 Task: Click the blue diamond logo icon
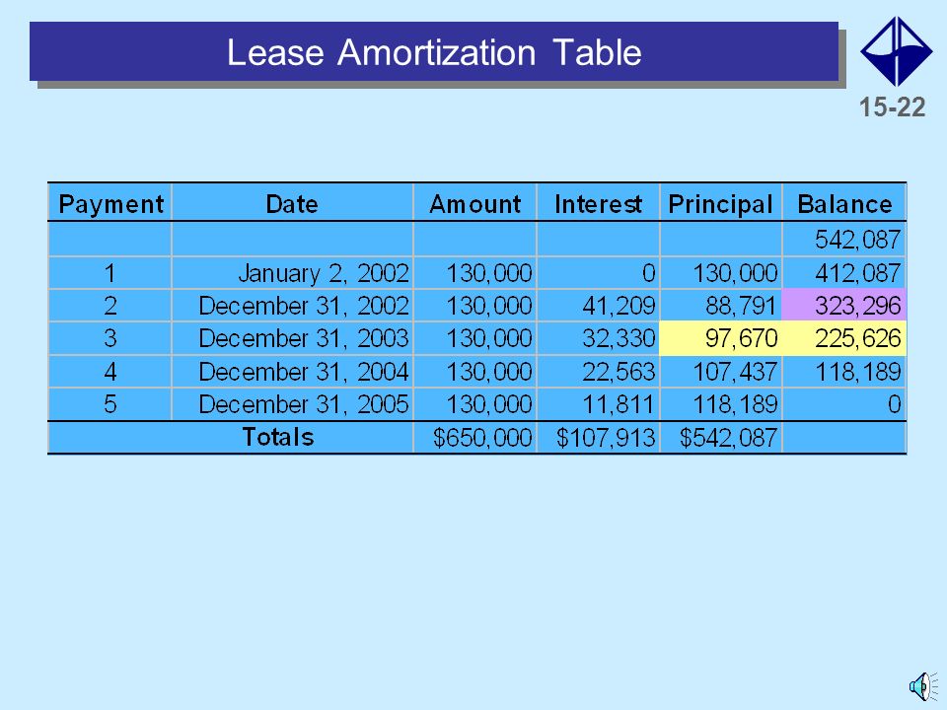897,51
